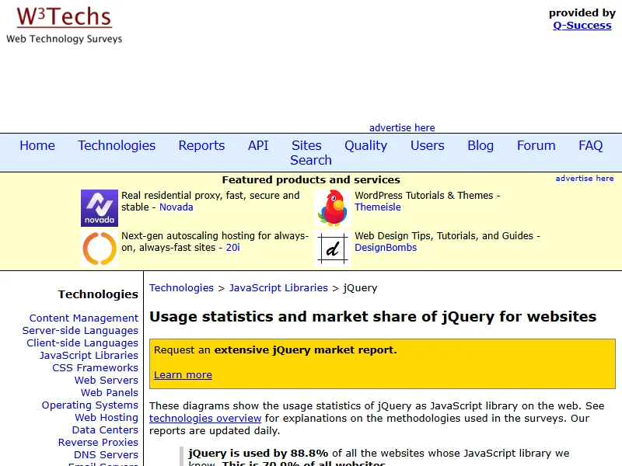Open the Q-Success provider link
This screenshot has width=622, height=466.
pos(582,25)
